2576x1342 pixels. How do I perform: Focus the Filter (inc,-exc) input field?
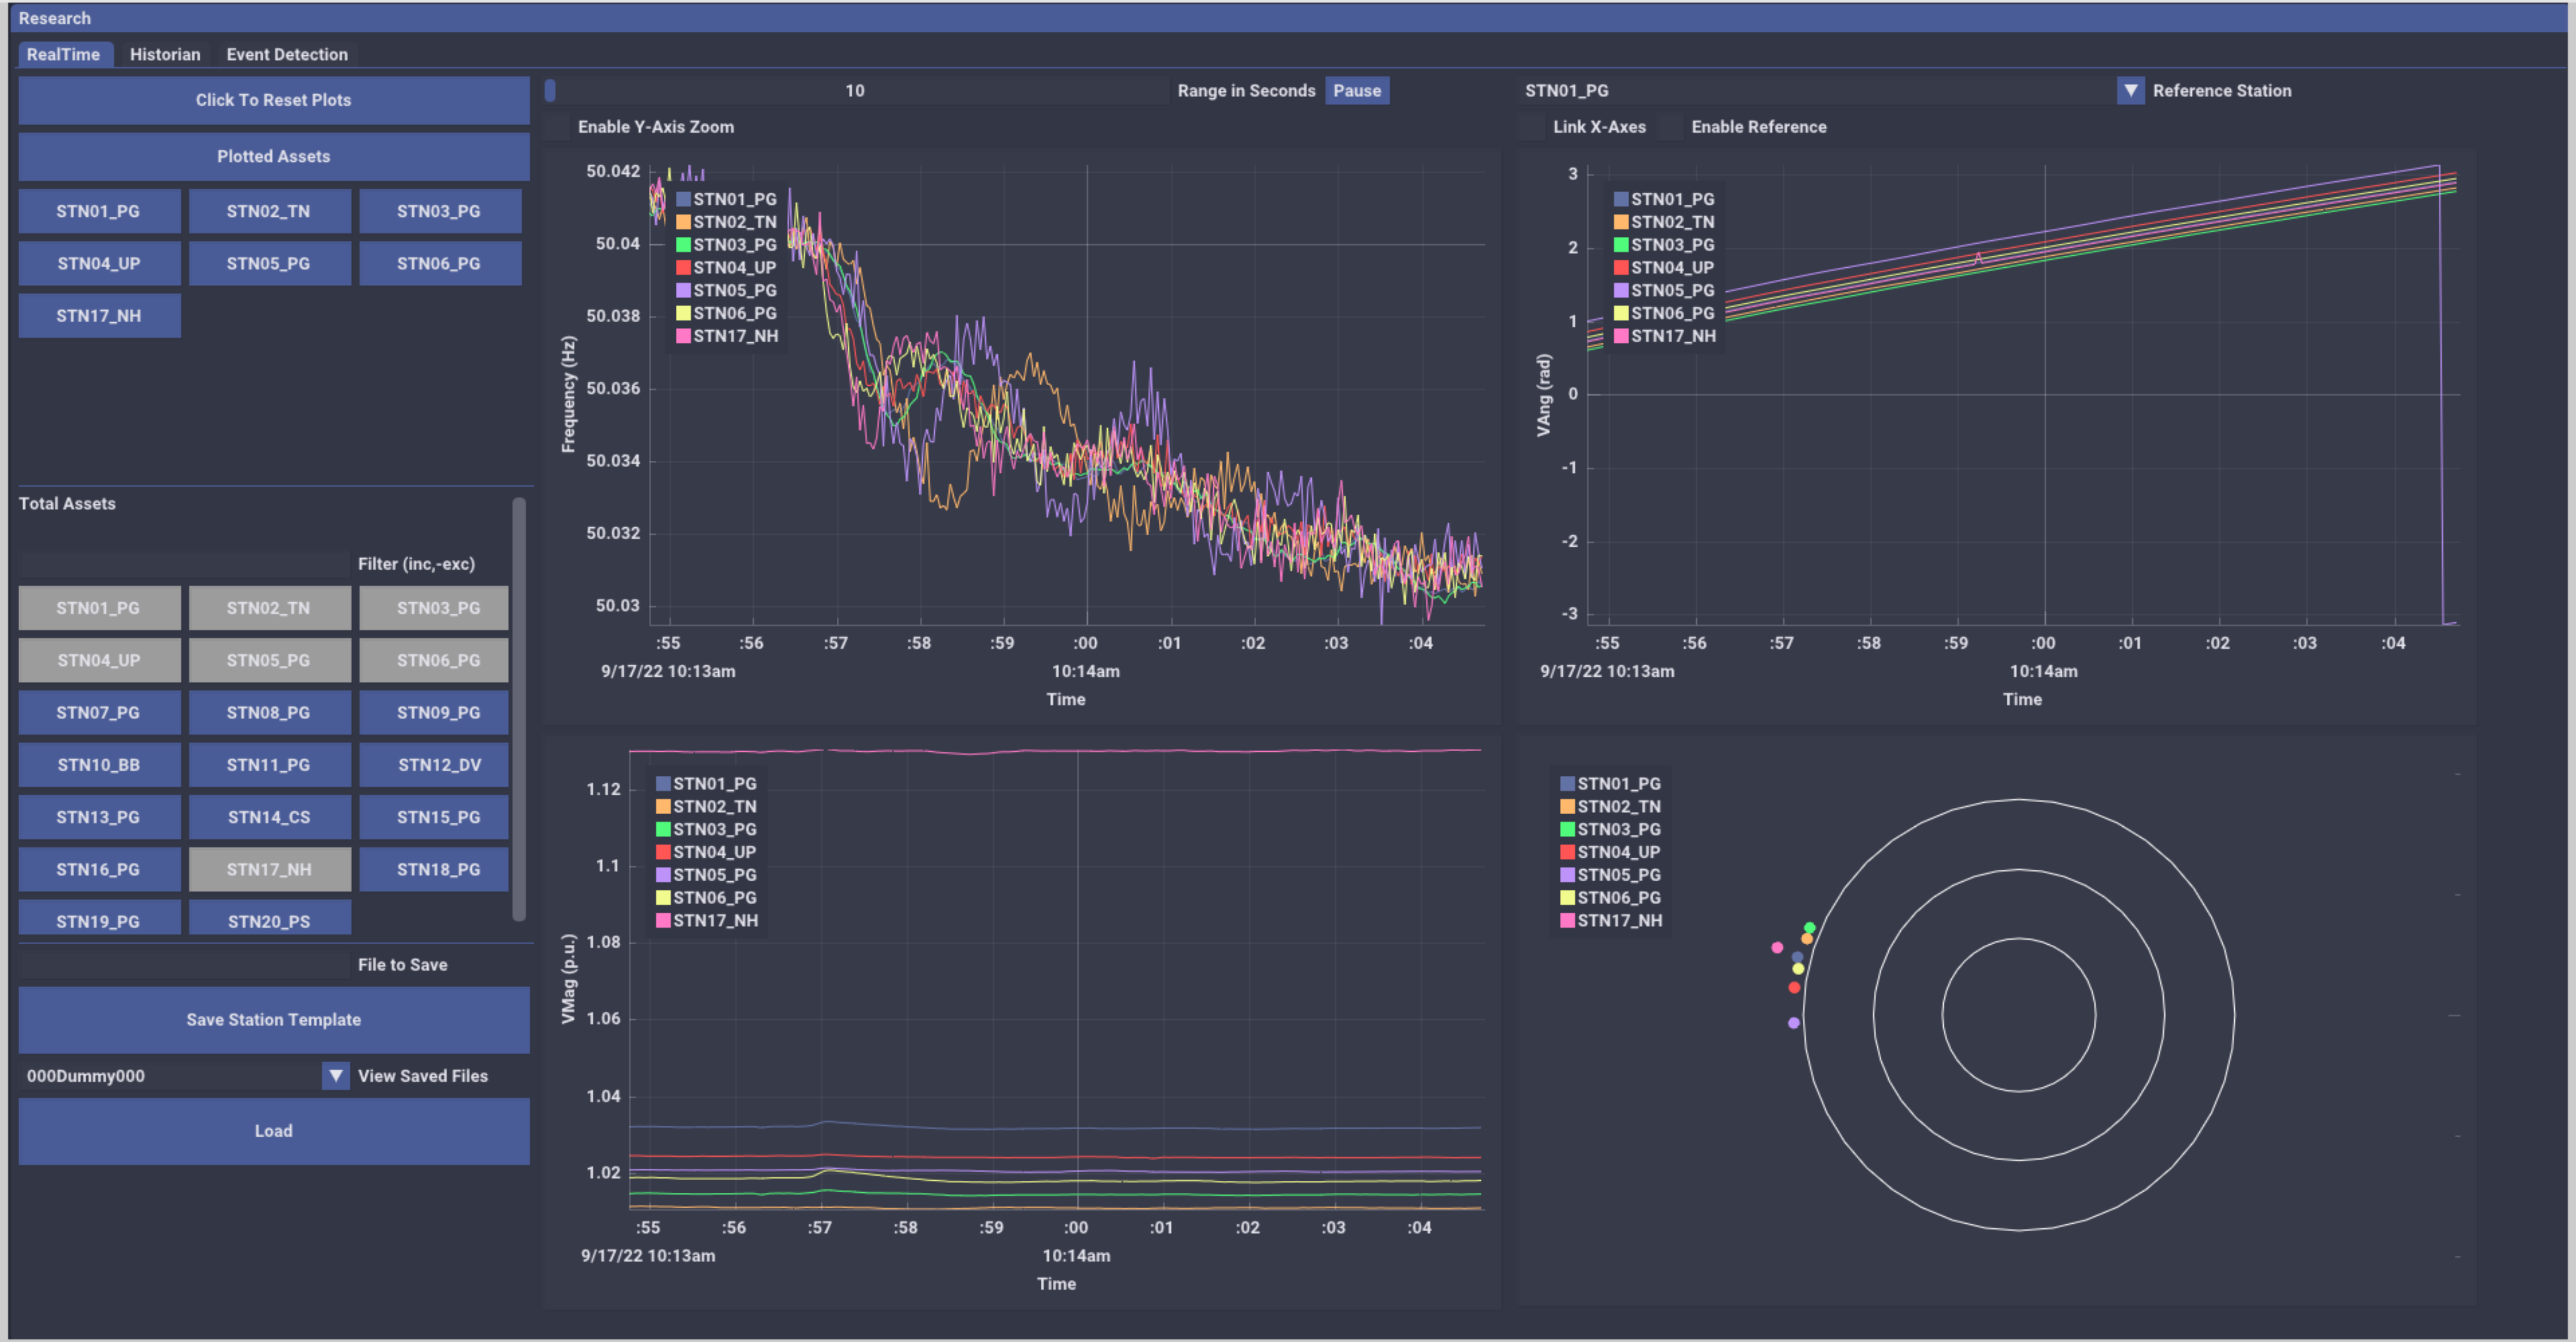(x=184, y=565)
